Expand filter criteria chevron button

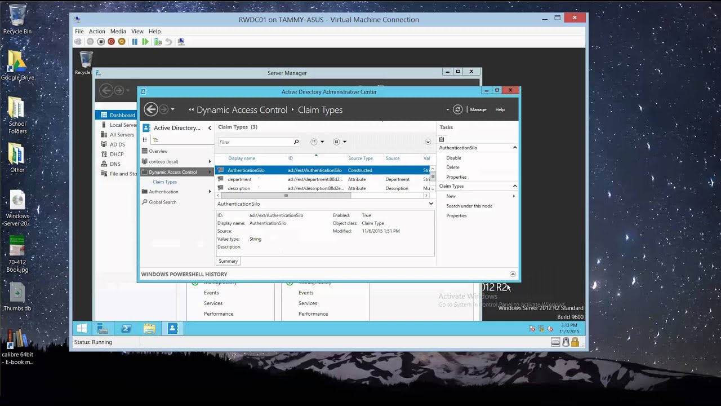pyautogui.click(x=428, y=142)
